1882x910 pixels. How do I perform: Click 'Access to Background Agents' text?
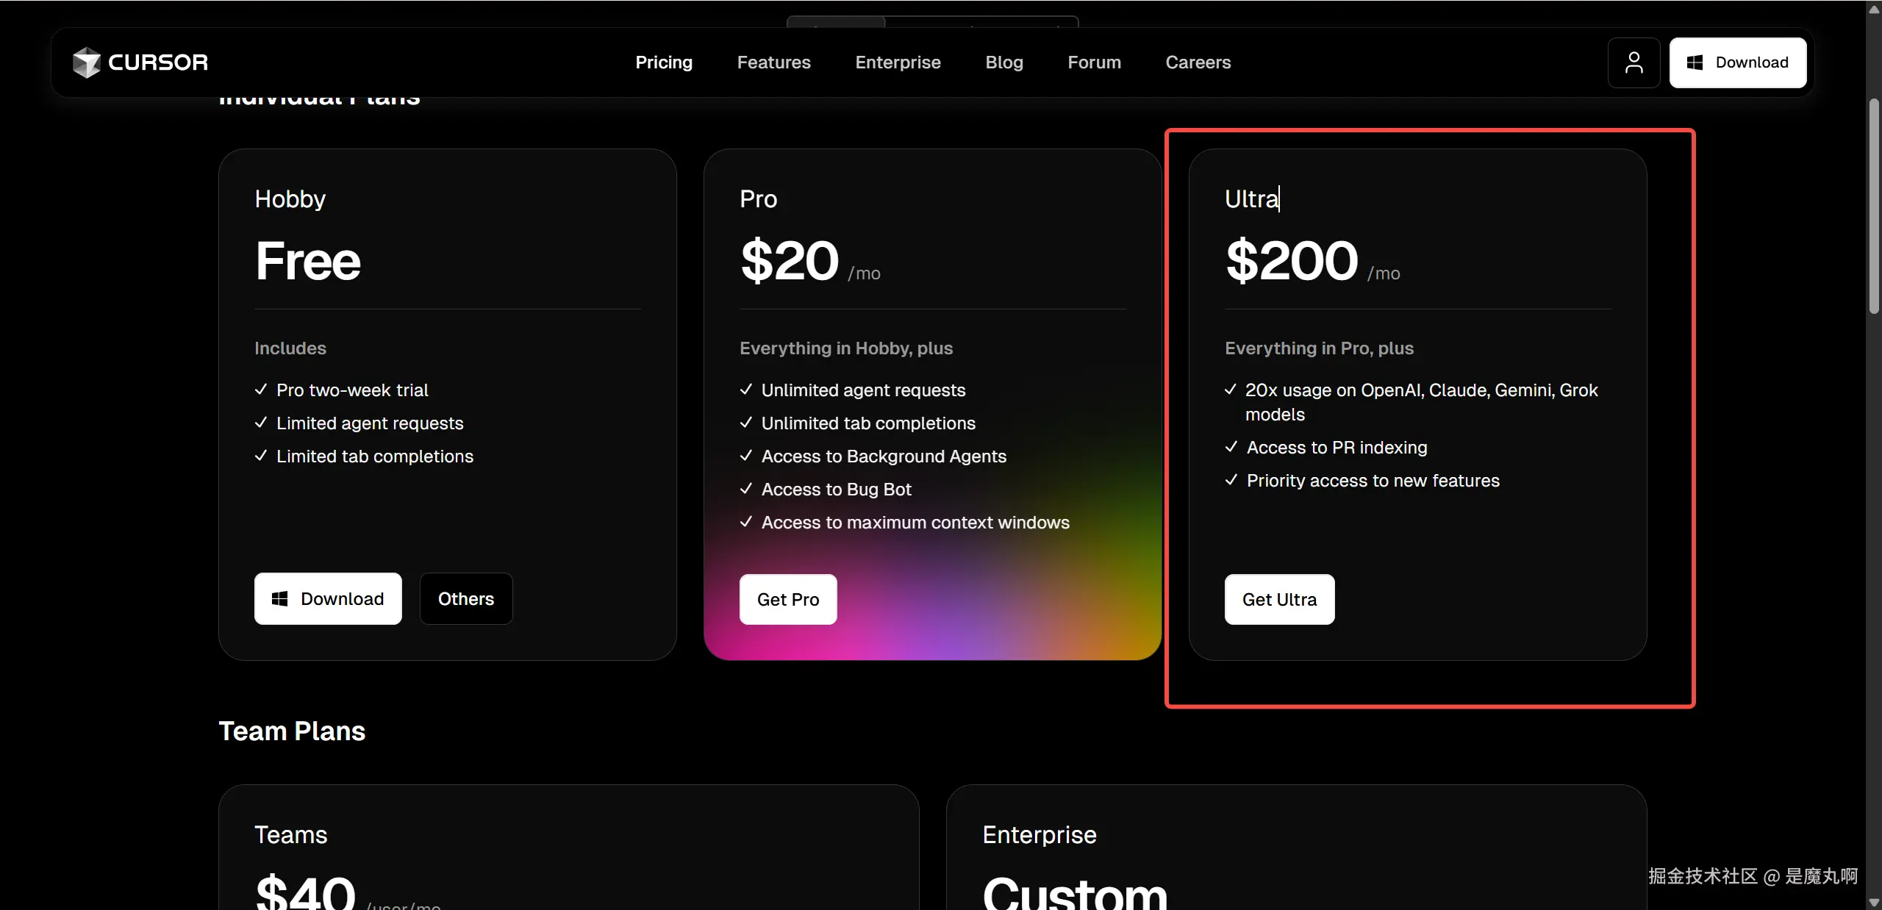[884, 456]
